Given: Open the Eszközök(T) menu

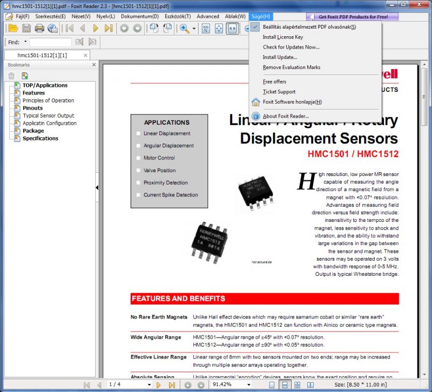Looking at the screenshot, I should (x=178, y=17).
